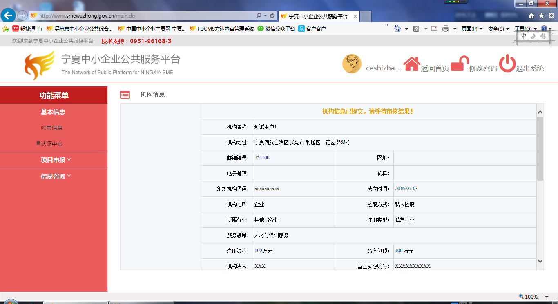This screenshot has height=304, width=558.
Task: Click the user avatar picture
Action: [x=352, y=64]
